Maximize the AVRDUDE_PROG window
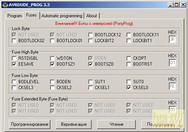The width and height of the screenshot is (188, 132). point(177,5)
